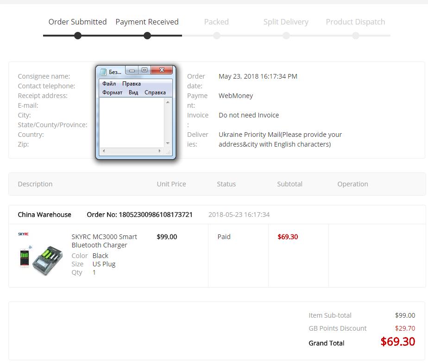This screenshot has width=428, height=363.
Task: Click the Status column header
Action: [x=227, y=184]
